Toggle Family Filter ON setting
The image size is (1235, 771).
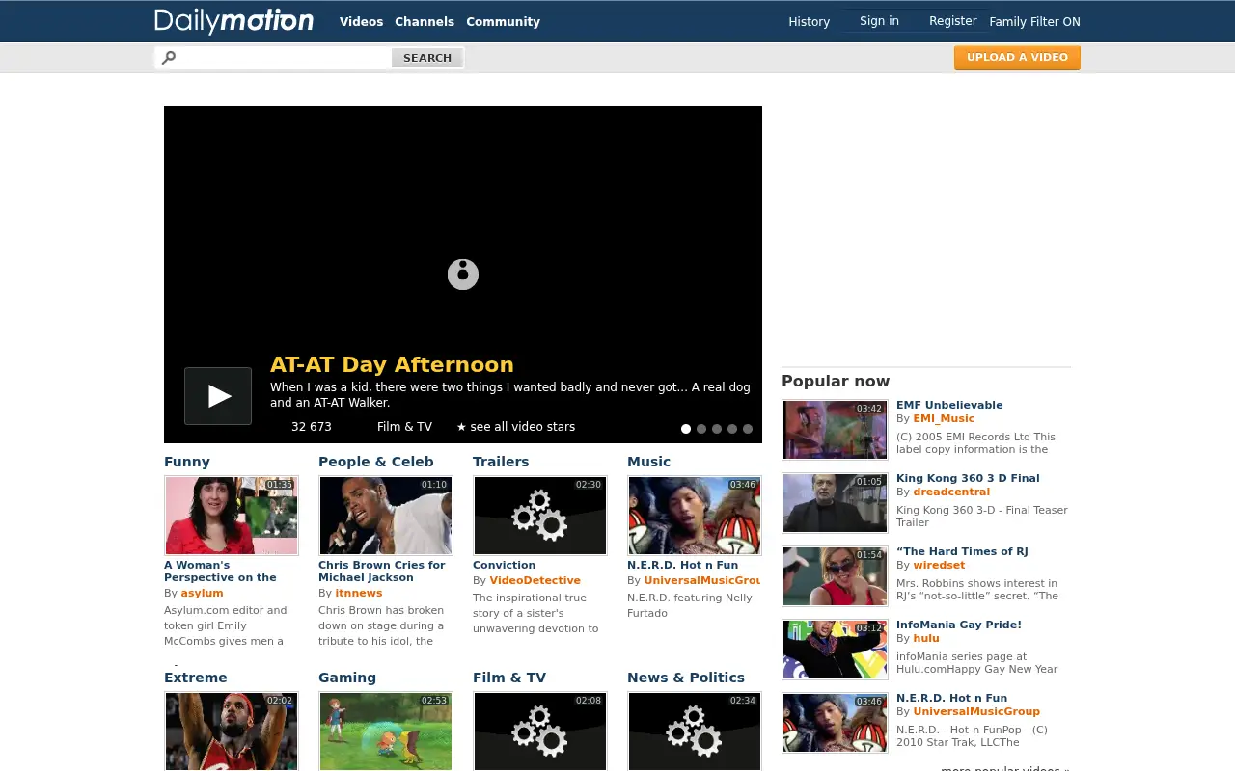pos(1034,22)
